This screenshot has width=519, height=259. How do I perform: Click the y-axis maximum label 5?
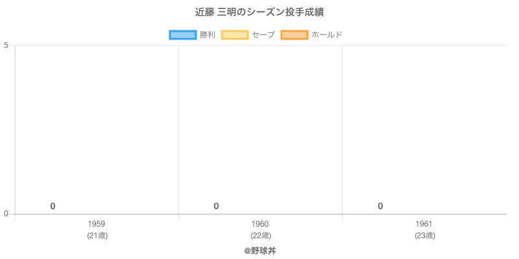(6, 45)
